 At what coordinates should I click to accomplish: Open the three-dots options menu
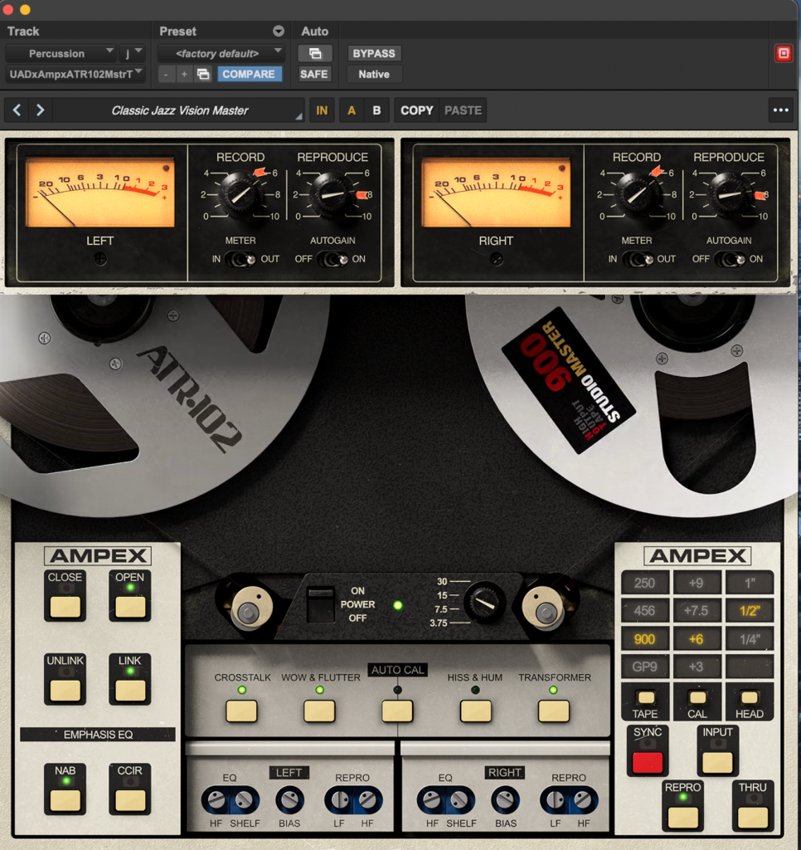pyautogui.click(x=780, y=110)
